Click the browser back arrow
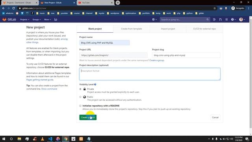 pyautogui.click(x=4, y=8)
